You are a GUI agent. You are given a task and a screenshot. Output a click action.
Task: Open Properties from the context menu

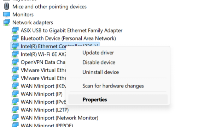(118, 99)
